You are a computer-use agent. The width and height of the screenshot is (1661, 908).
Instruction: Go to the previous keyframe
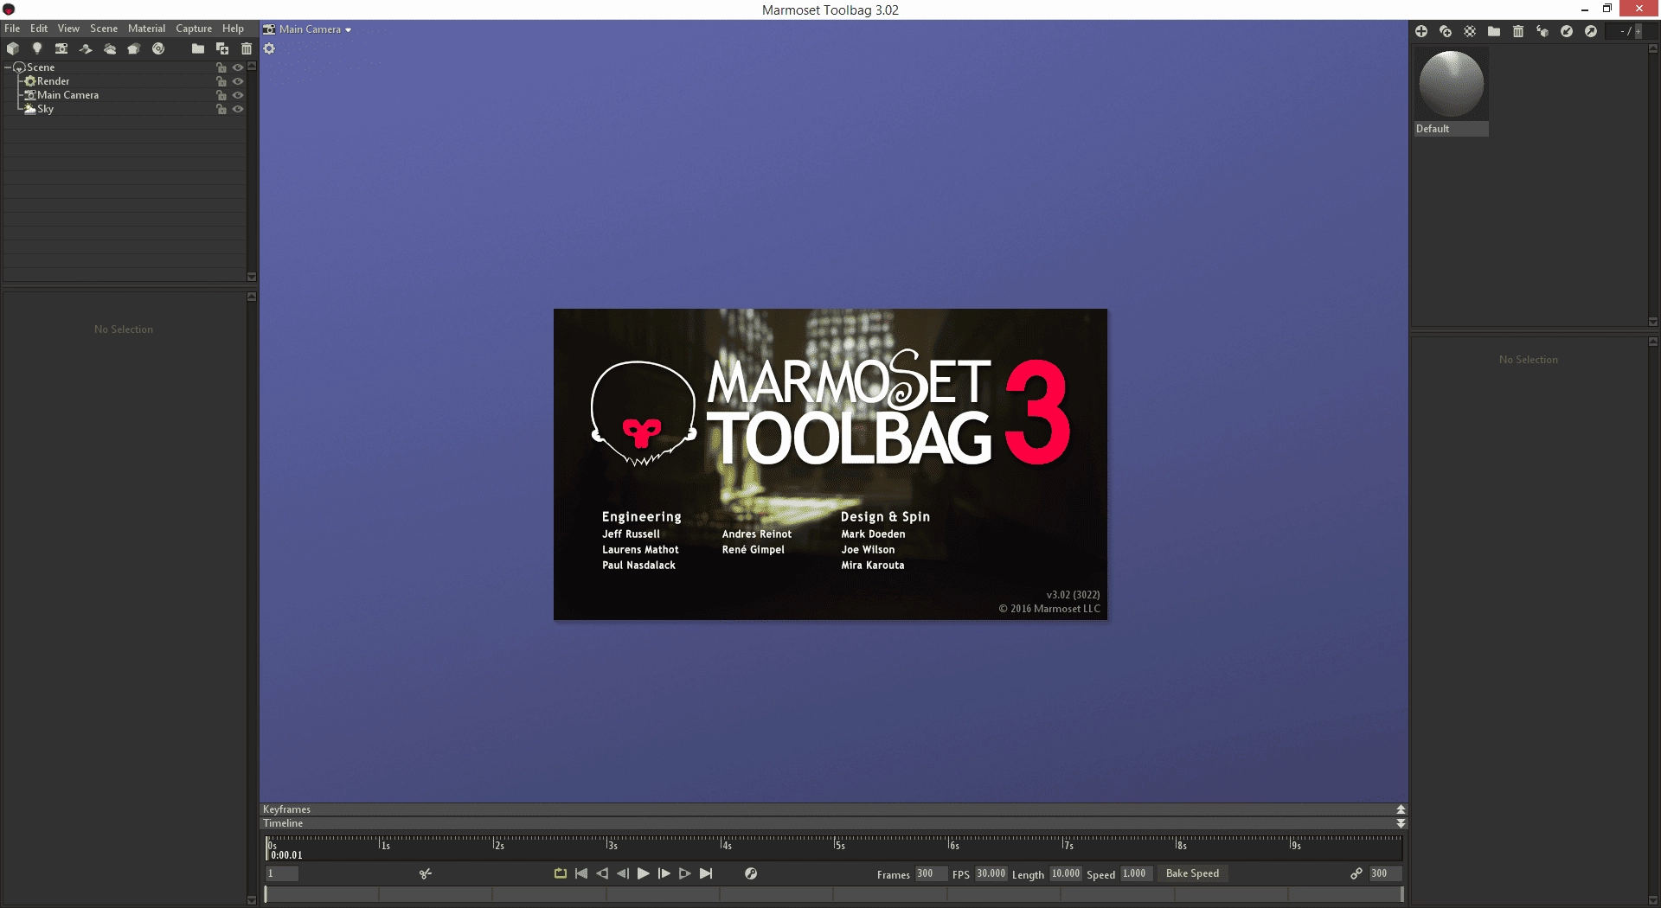602,873
